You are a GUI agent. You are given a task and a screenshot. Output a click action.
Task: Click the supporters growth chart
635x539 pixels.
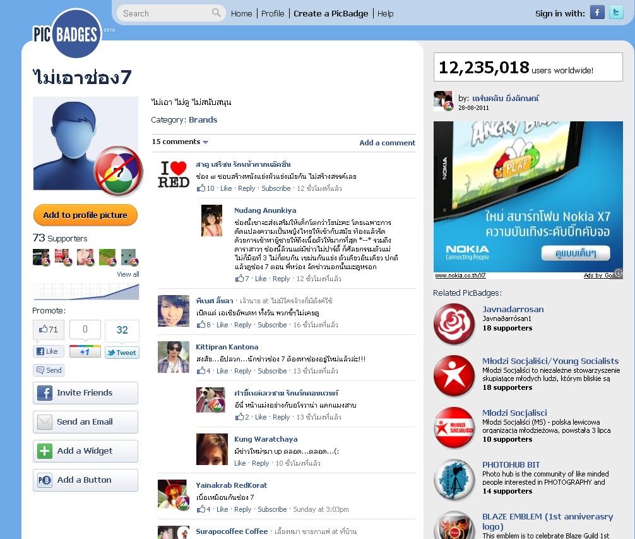pos(86,291)
